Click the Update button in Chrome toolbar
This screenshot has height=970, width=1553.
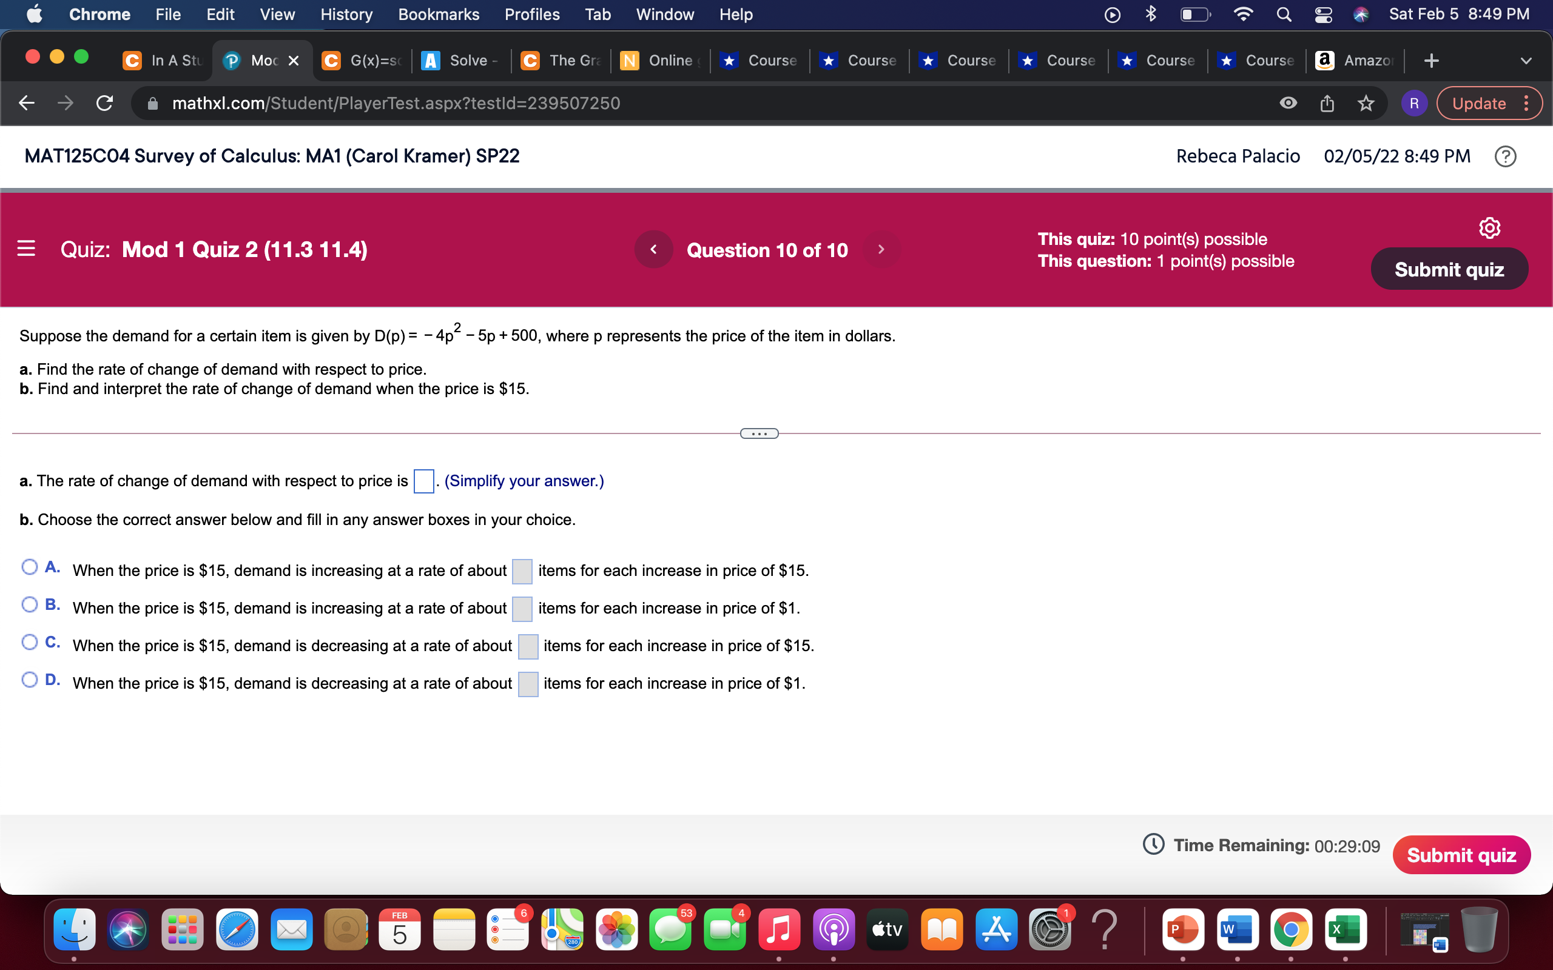[1480, 102]
